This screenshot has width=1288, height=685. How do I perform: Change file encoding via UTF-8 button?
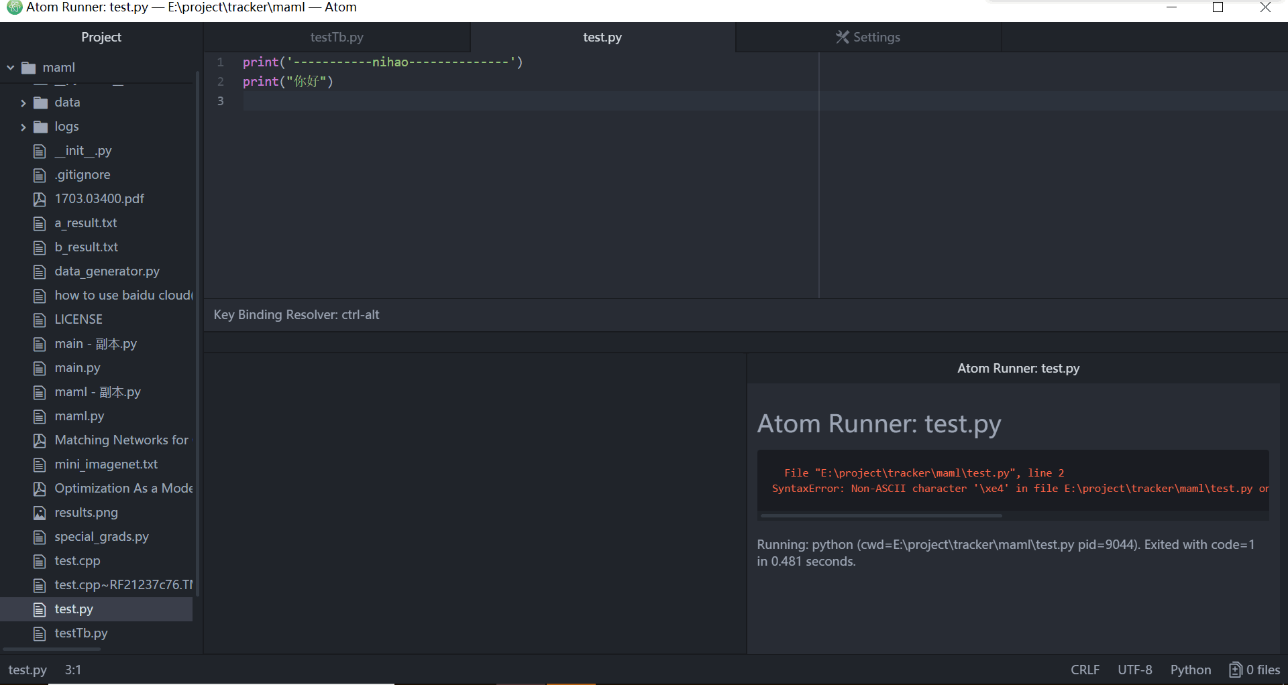coord(1134,670)
